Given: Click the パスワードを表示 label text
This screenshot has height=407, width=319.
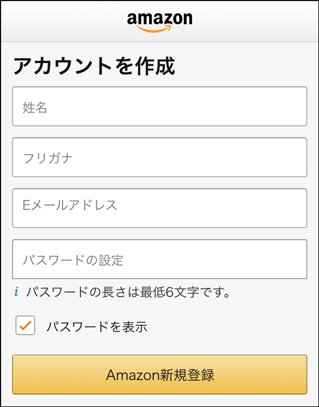Looking at the screenshot, I should pos(97,327).
